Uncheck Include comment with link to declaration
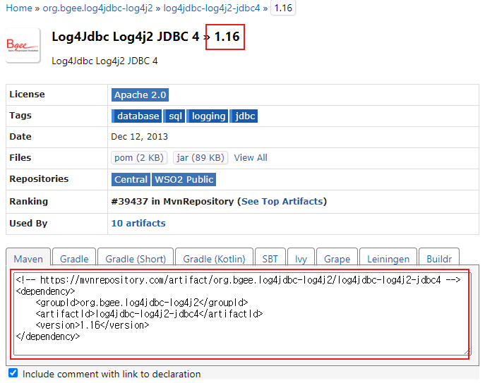This screenshot has width=485, height=383. (13, 373)
